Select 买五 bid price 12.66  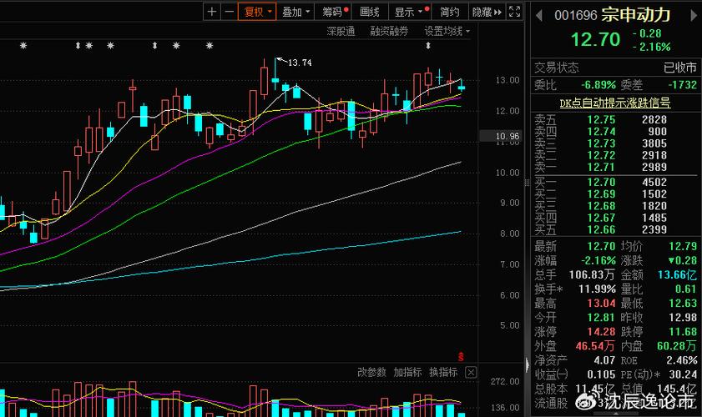601,230
